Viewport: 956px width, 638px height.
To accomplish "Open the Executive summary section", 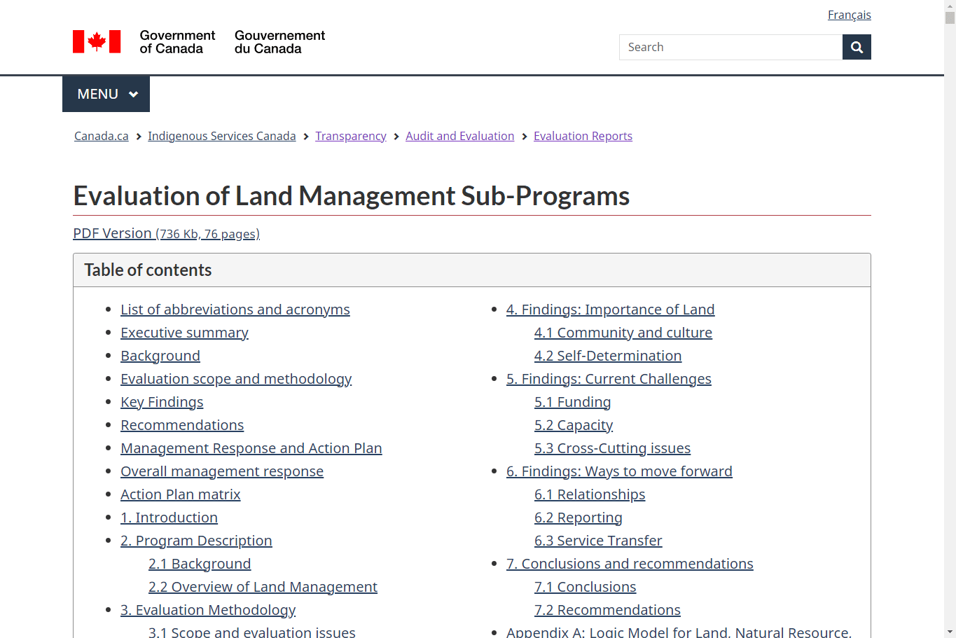I will [184, 332].
